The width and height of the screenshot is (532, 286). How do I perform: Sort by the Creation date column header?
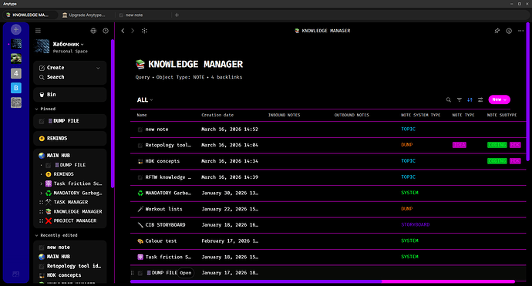click(217, 115)
